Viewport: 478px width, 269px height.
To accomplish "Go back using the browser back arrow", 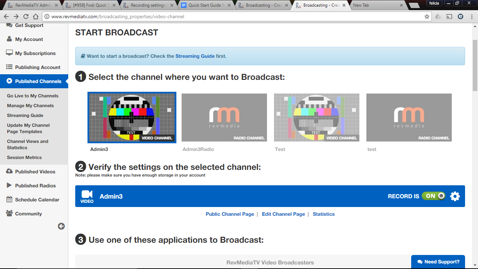I will tap(6, 16).
